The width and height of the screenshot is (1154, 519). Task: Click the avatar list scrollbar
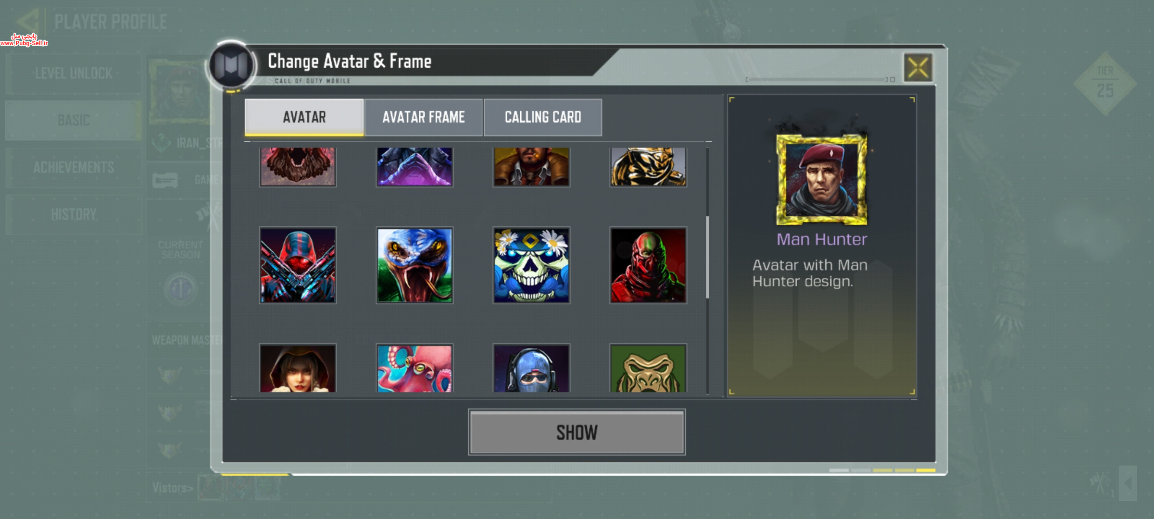(x=707, y=257)
